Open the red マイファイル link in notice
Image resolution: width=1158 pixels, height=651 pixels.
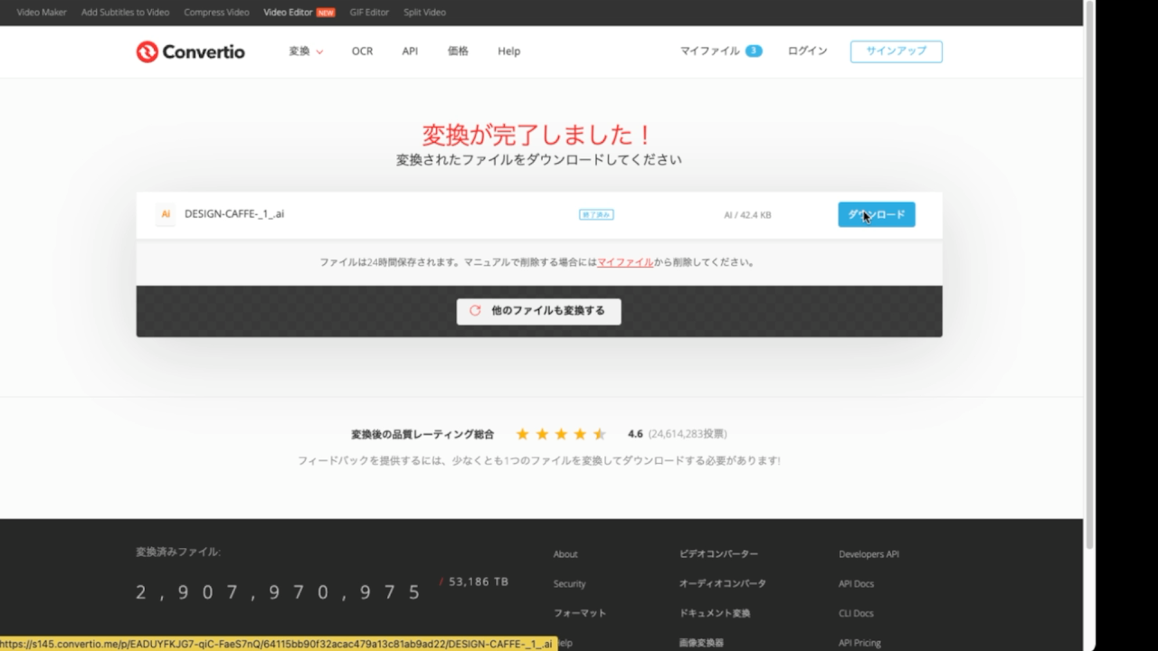[625, 262]
